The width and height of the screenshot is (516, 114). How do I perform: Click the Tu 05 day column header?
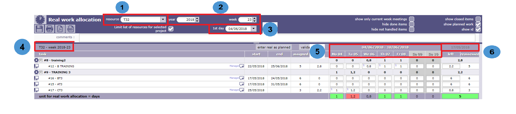[353, 54]
